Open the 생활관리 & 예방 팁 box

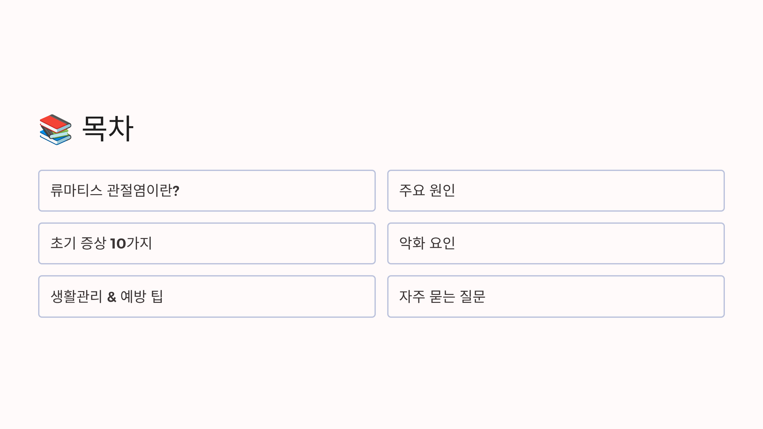(x=207, y=296)
